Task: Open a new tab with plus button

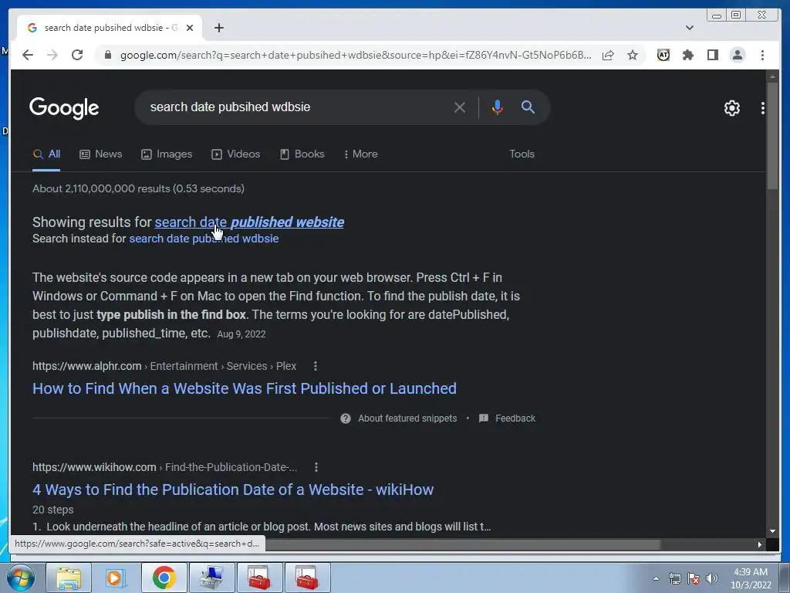Action: (218, 28)
